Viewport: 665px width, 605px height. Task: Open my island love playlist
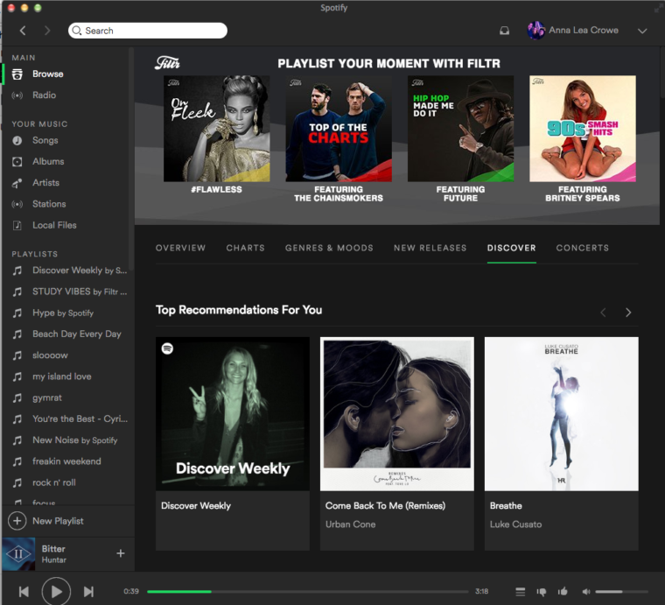click(62, 376)
